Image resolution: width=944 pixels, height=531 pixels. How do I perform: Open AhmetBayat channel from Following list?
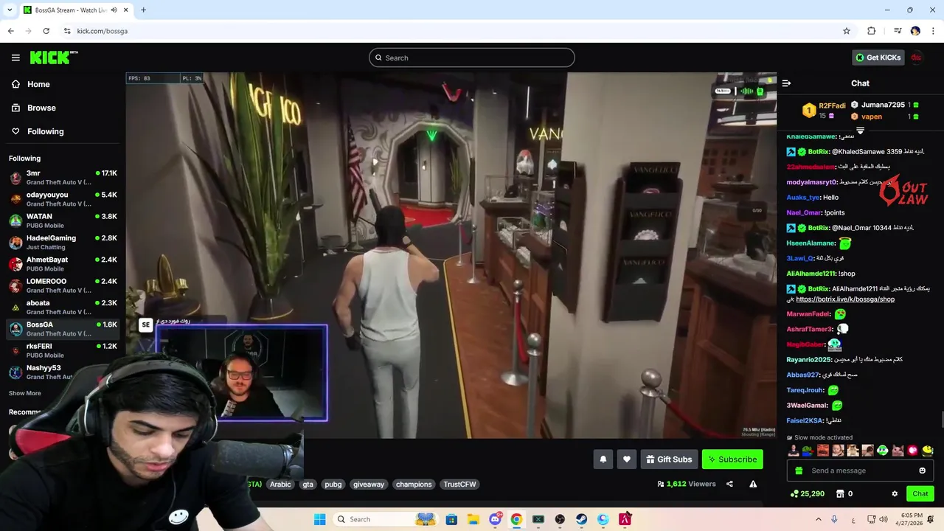pos(63,263)
